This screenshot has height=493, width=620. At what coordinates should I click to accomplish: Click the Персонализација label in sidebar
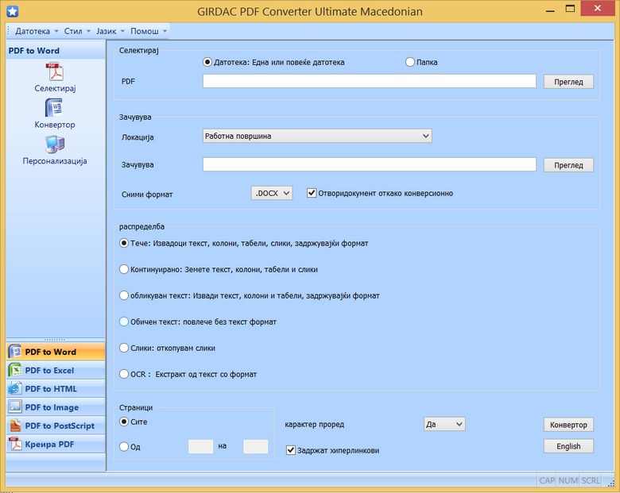tap(55, 161)
